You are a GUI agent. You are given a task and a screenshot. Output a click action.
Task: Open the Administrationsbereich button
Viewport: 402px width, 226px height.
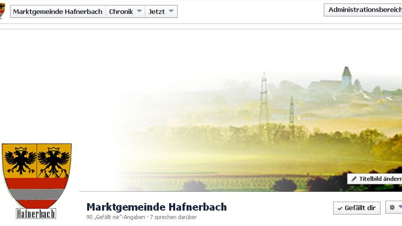pyautogui.click(x=363, y=10)
